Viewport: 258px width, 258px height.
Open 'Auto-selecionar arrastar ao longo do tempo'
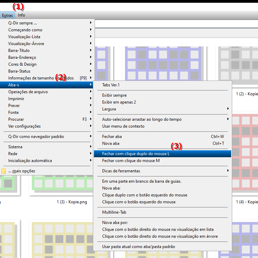point(162,119)
